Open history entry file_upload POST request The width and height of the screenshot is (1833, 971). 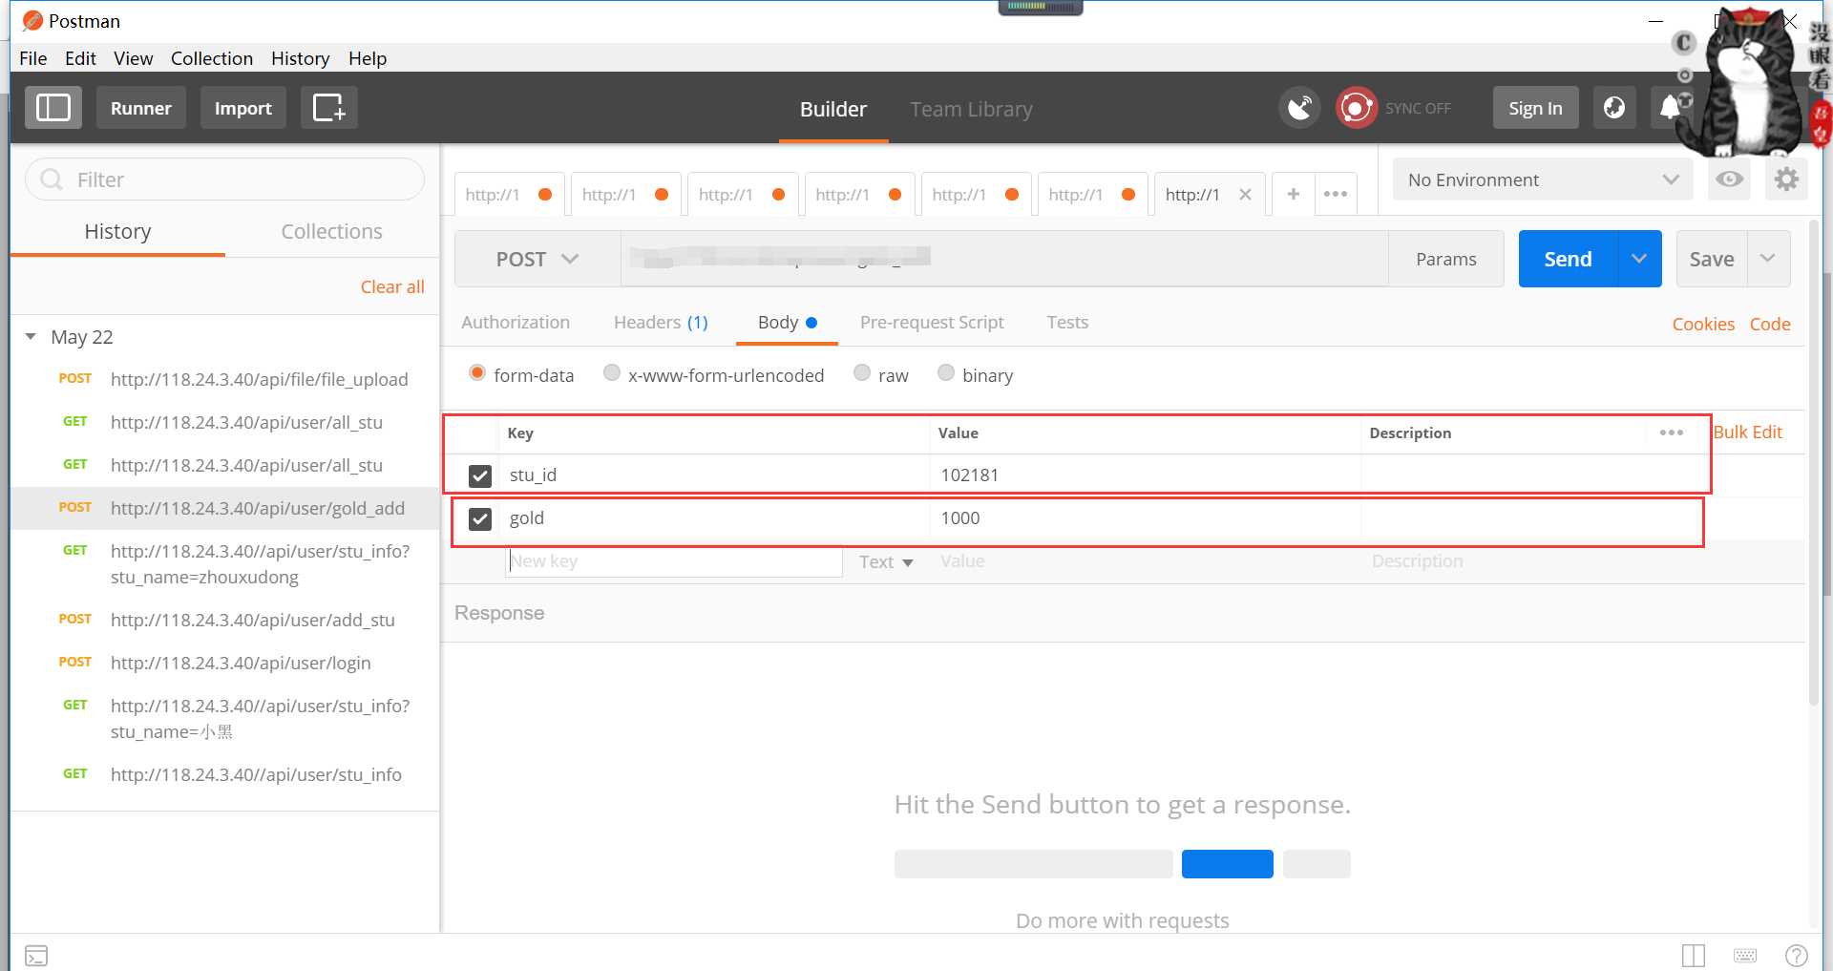pyautogui.click(x=226, y=379)
